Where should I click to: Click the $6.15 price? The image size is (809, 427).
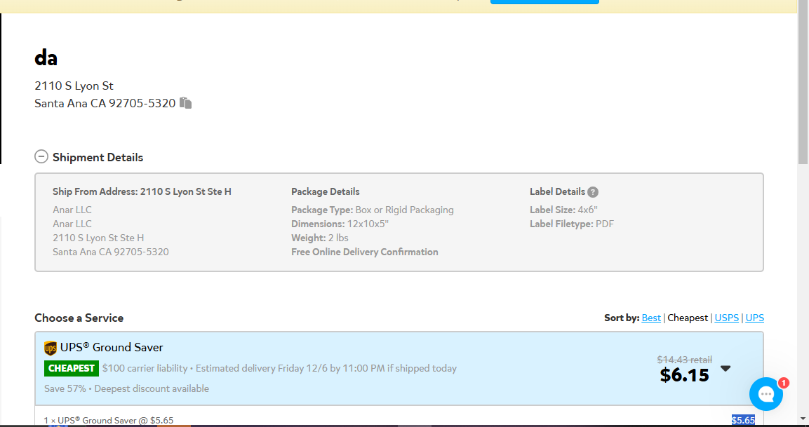[x=685, y=375]
